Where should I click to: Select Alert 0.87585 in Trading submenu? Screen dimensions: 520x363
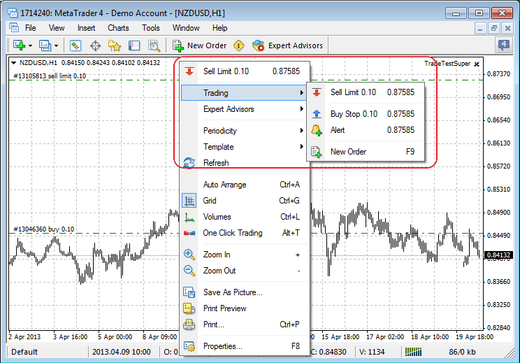tap(366, 130)
